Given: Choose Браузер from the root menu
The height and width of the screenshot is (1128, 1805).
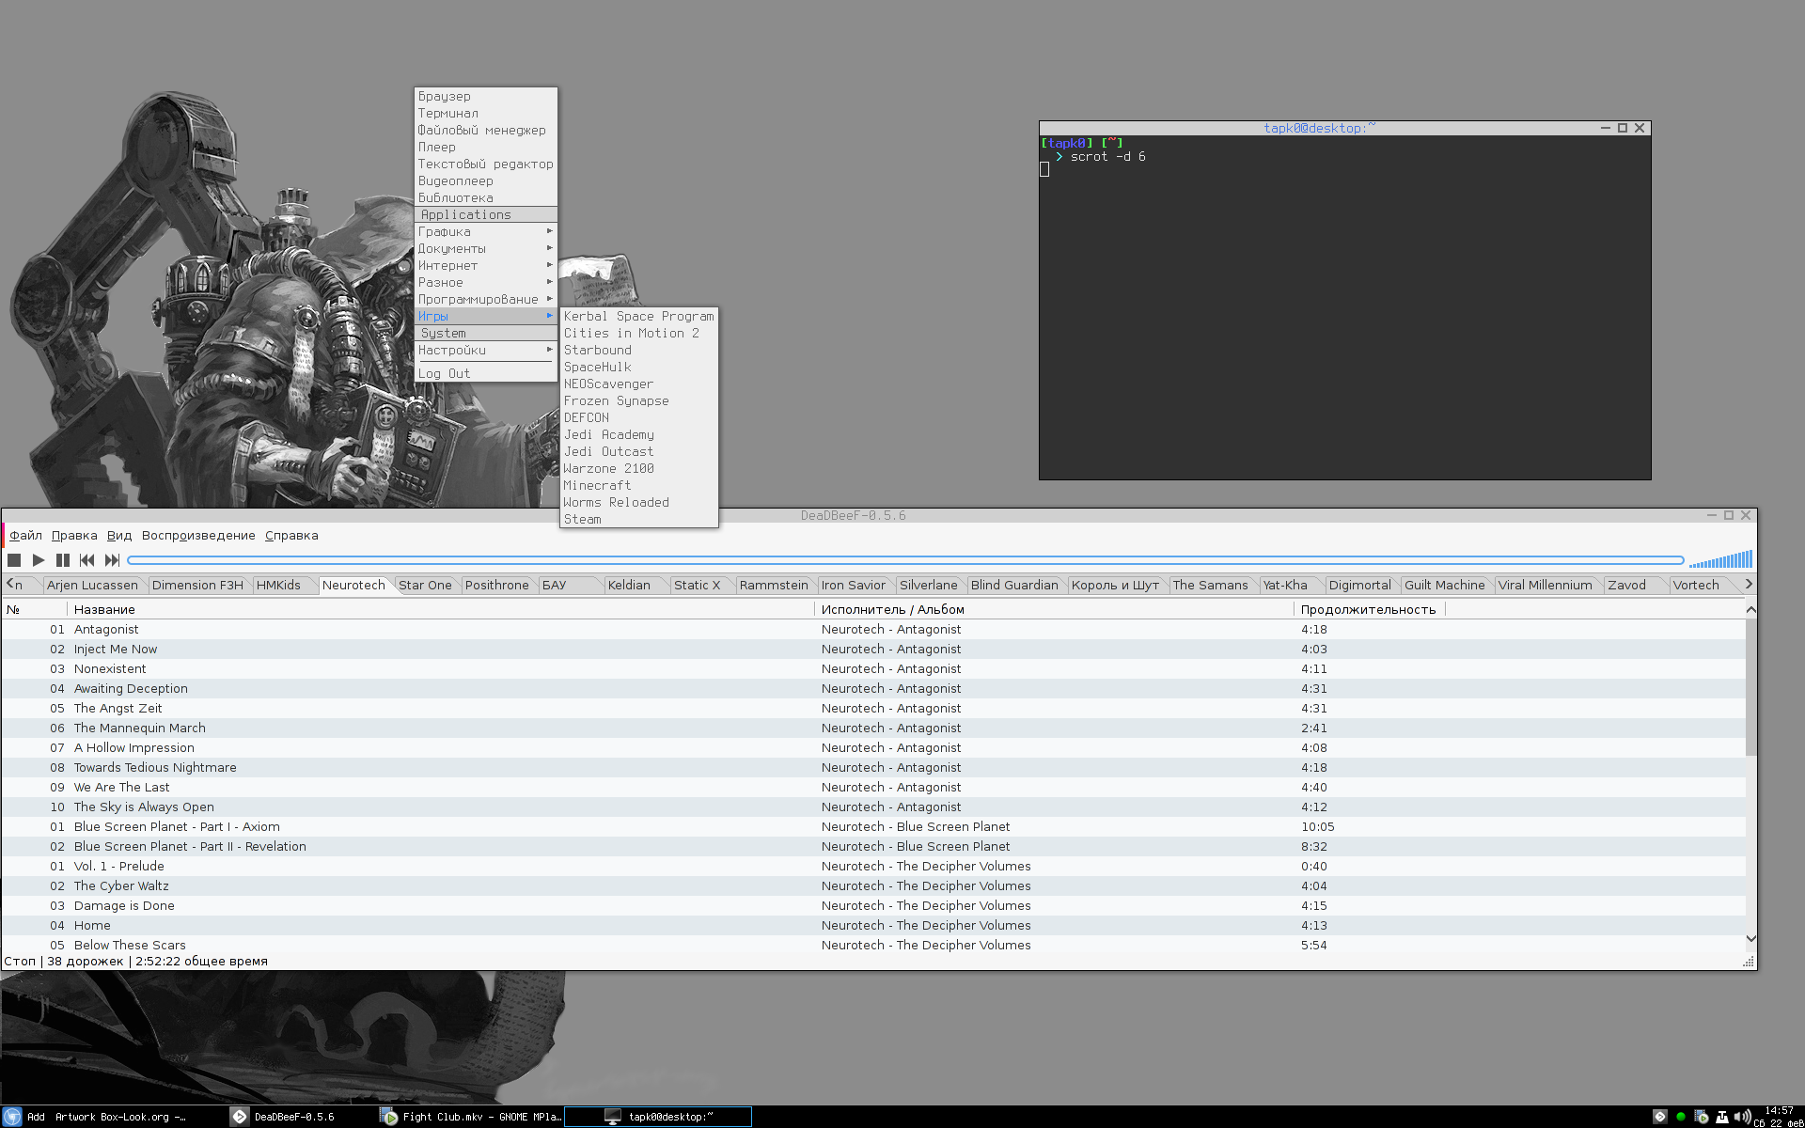Looking at the screenshot, I should pos(486,96).
